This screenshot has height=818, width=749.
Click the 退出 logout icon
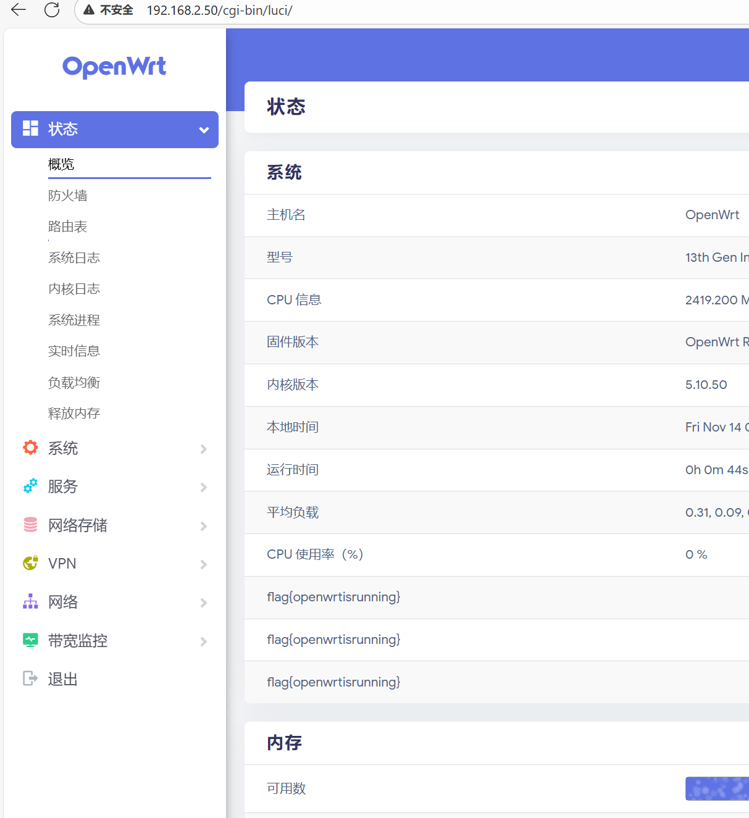pos(30,678)
